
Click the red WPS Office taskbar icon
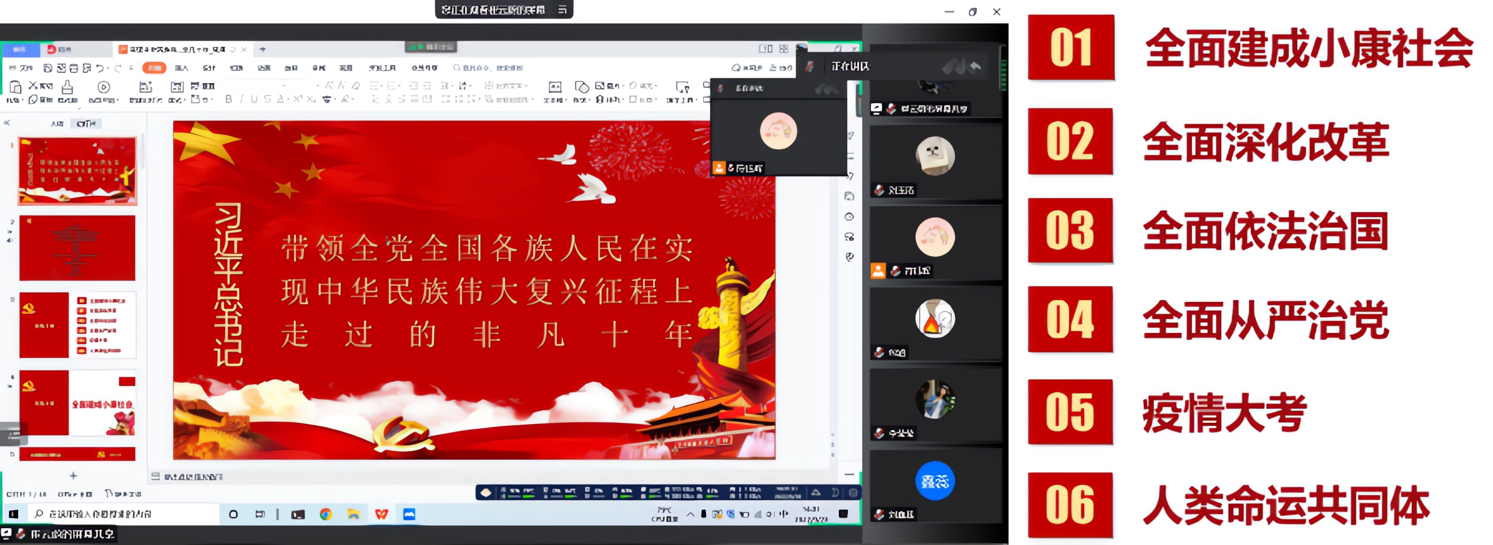381,514
